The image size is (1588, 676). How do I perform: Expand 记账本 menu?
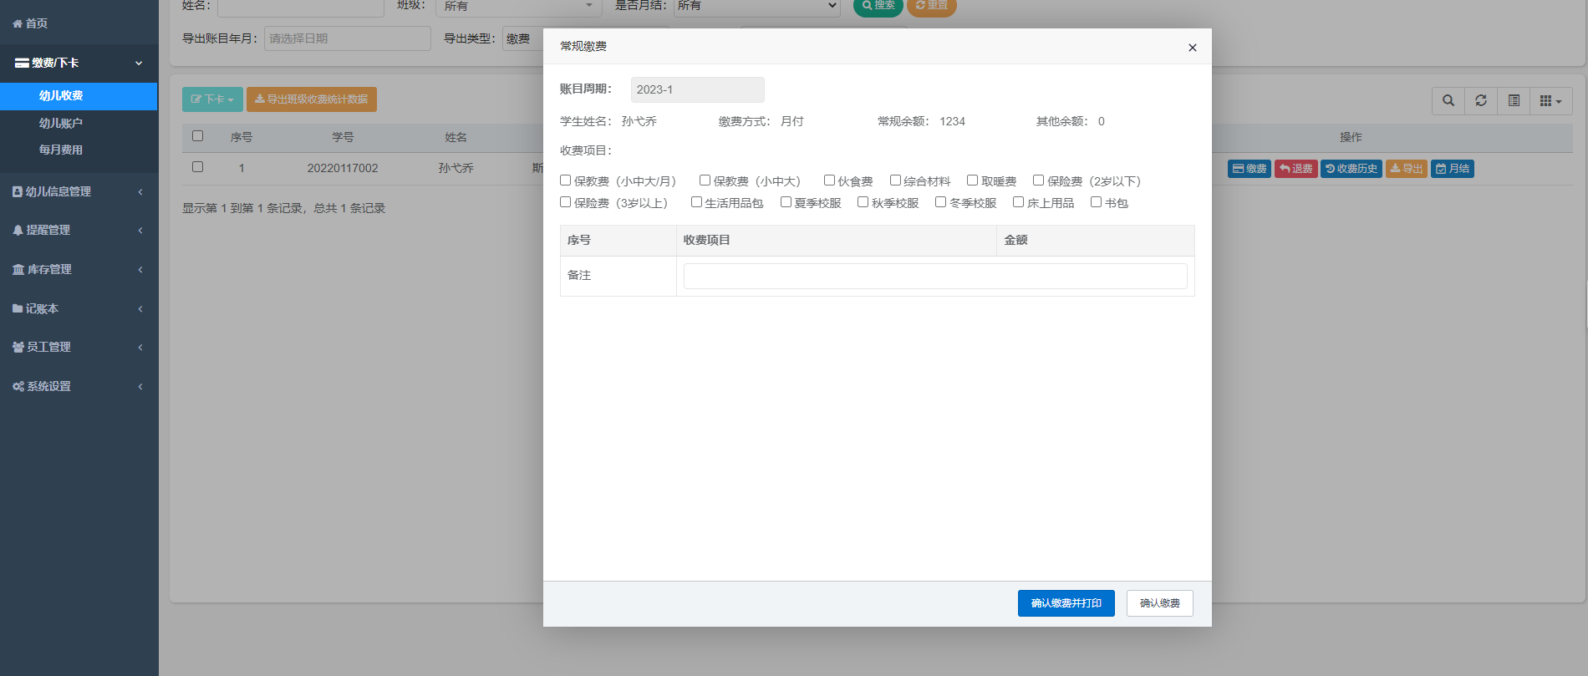coord(79,308)
